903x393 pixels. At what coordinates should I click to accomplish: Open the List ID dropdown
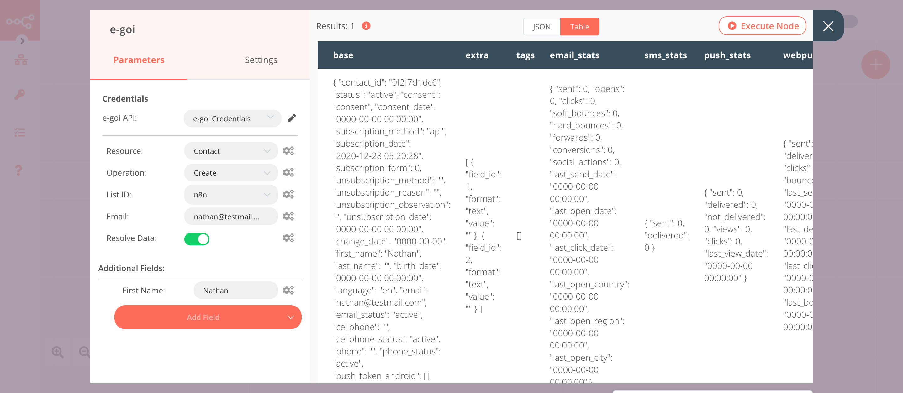tap(229, 195)
